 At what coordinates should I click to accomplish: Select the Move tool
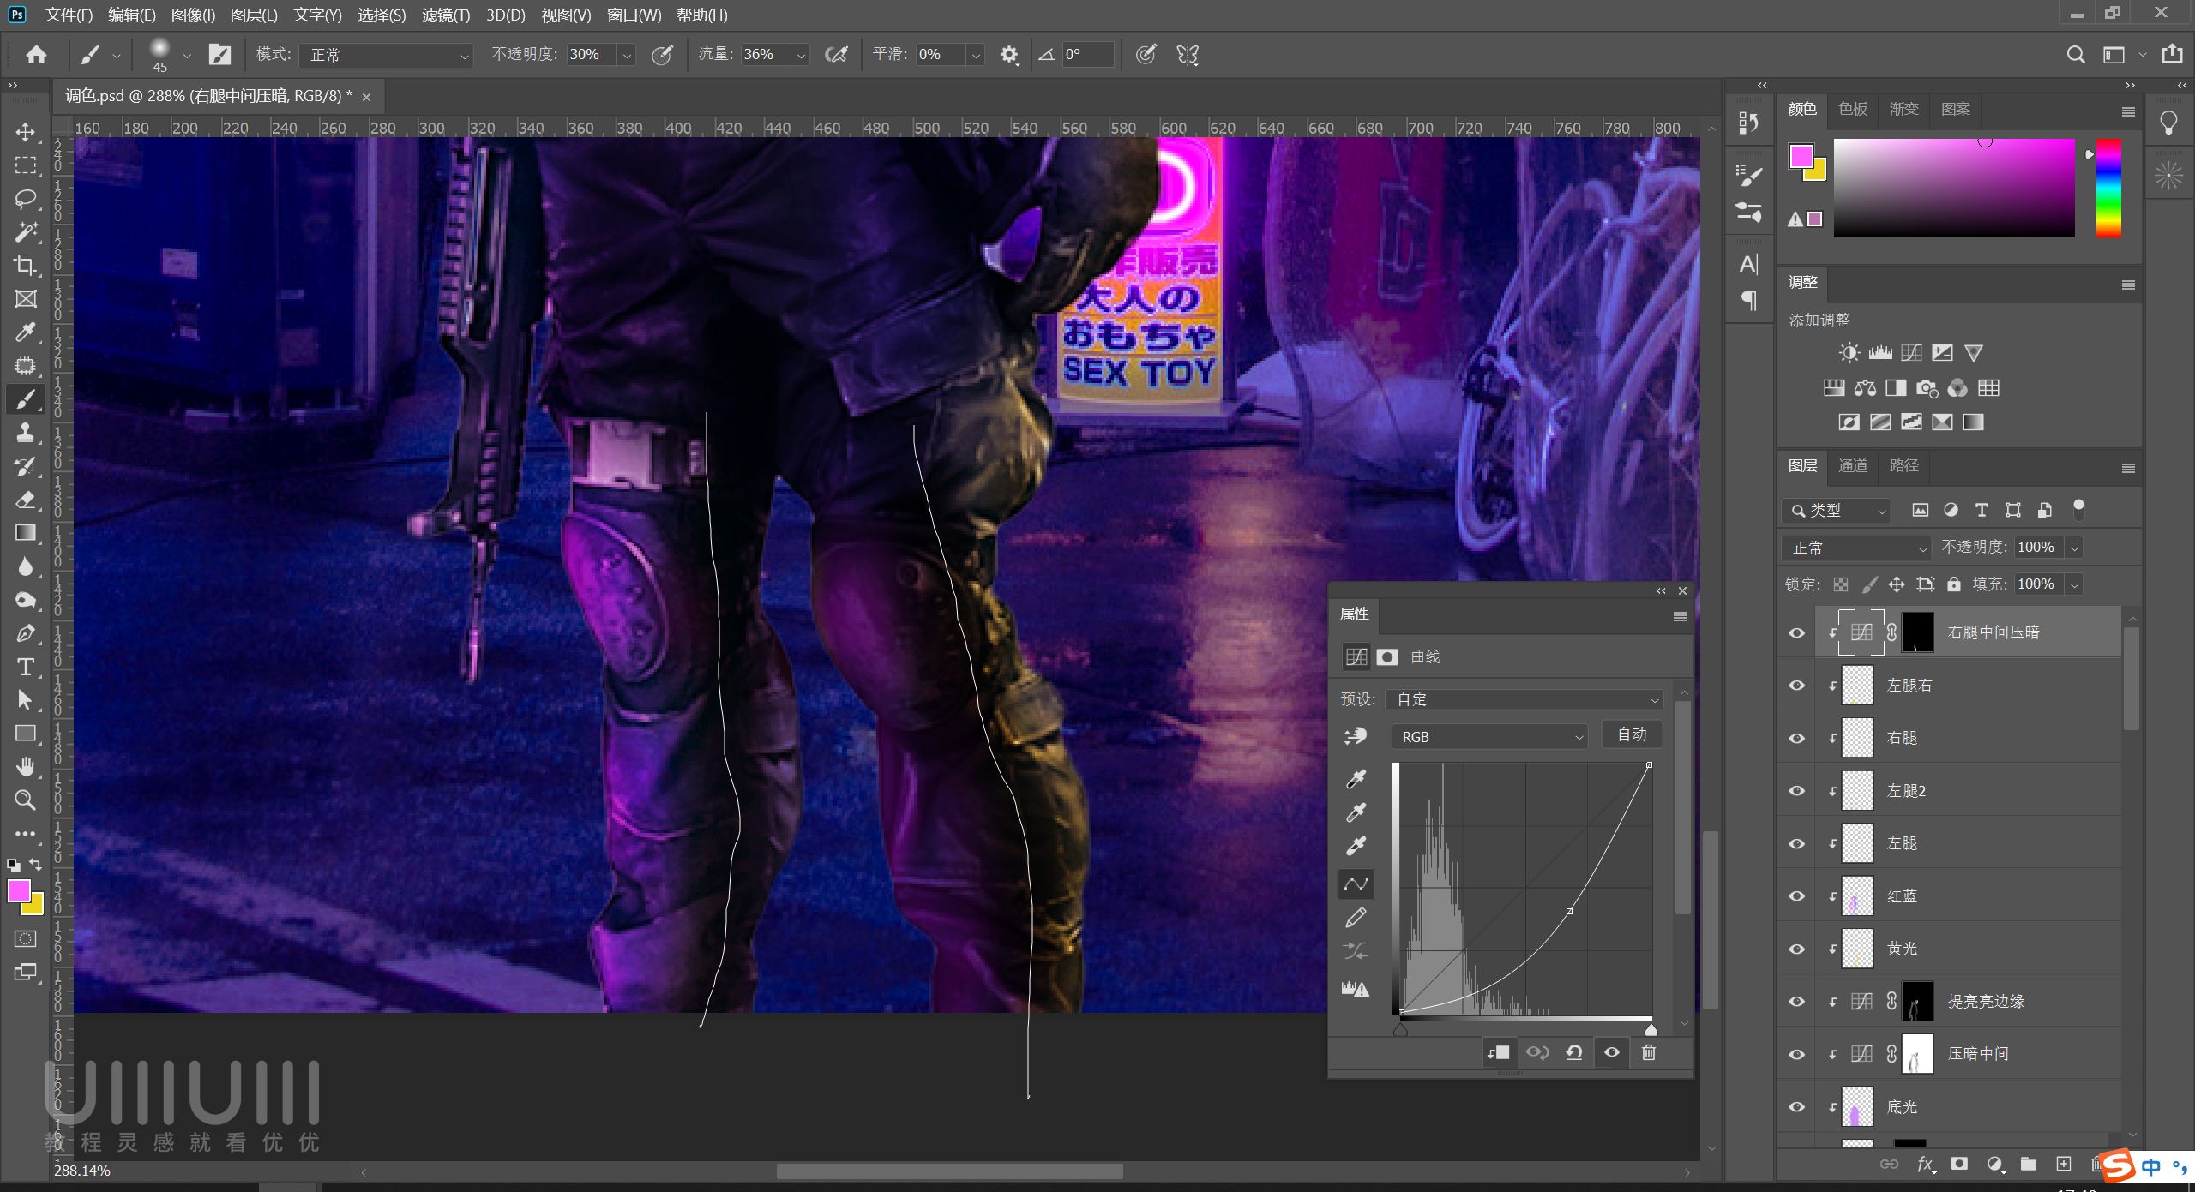point(26,132)
